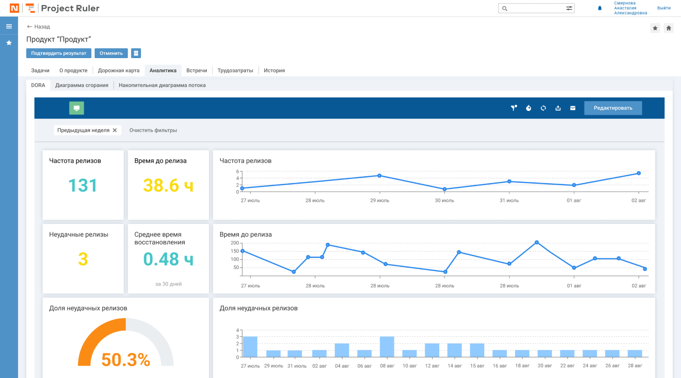Click the stopwatch timer icon in dashboard toolbar
681x378 pixels.
[x=529, y=108]
